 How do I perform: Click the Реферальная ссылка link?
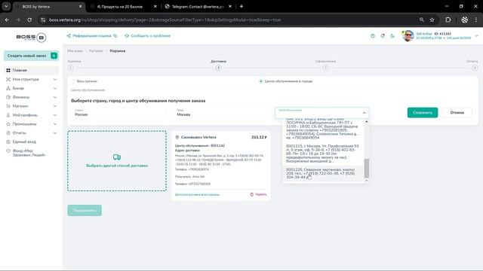tap(92, 36)
